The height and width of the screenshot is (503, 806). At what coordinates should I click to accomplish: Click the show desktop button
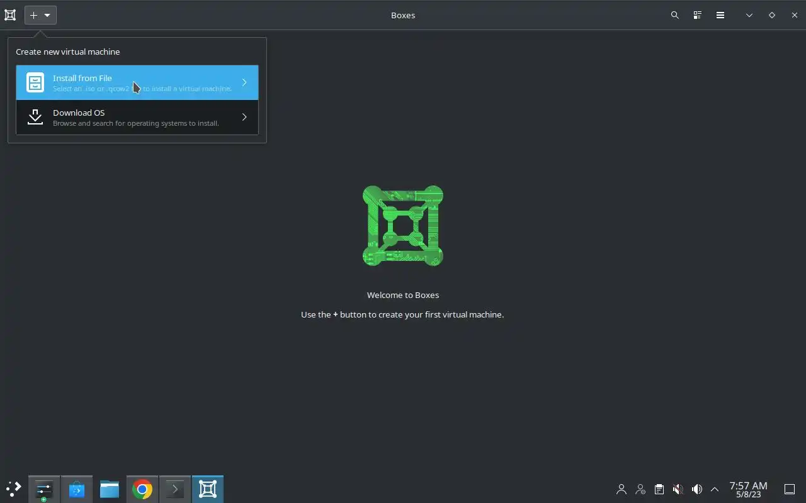click(790, 489)
